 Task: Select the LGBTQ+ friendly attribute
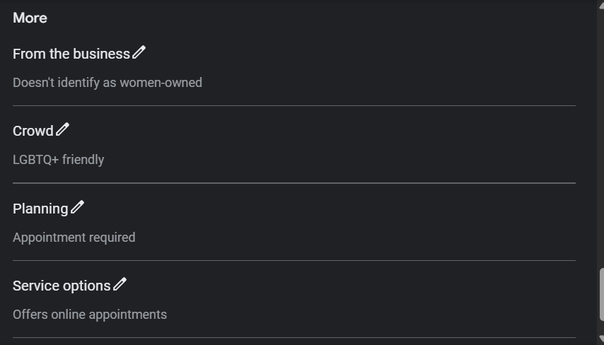58,160
